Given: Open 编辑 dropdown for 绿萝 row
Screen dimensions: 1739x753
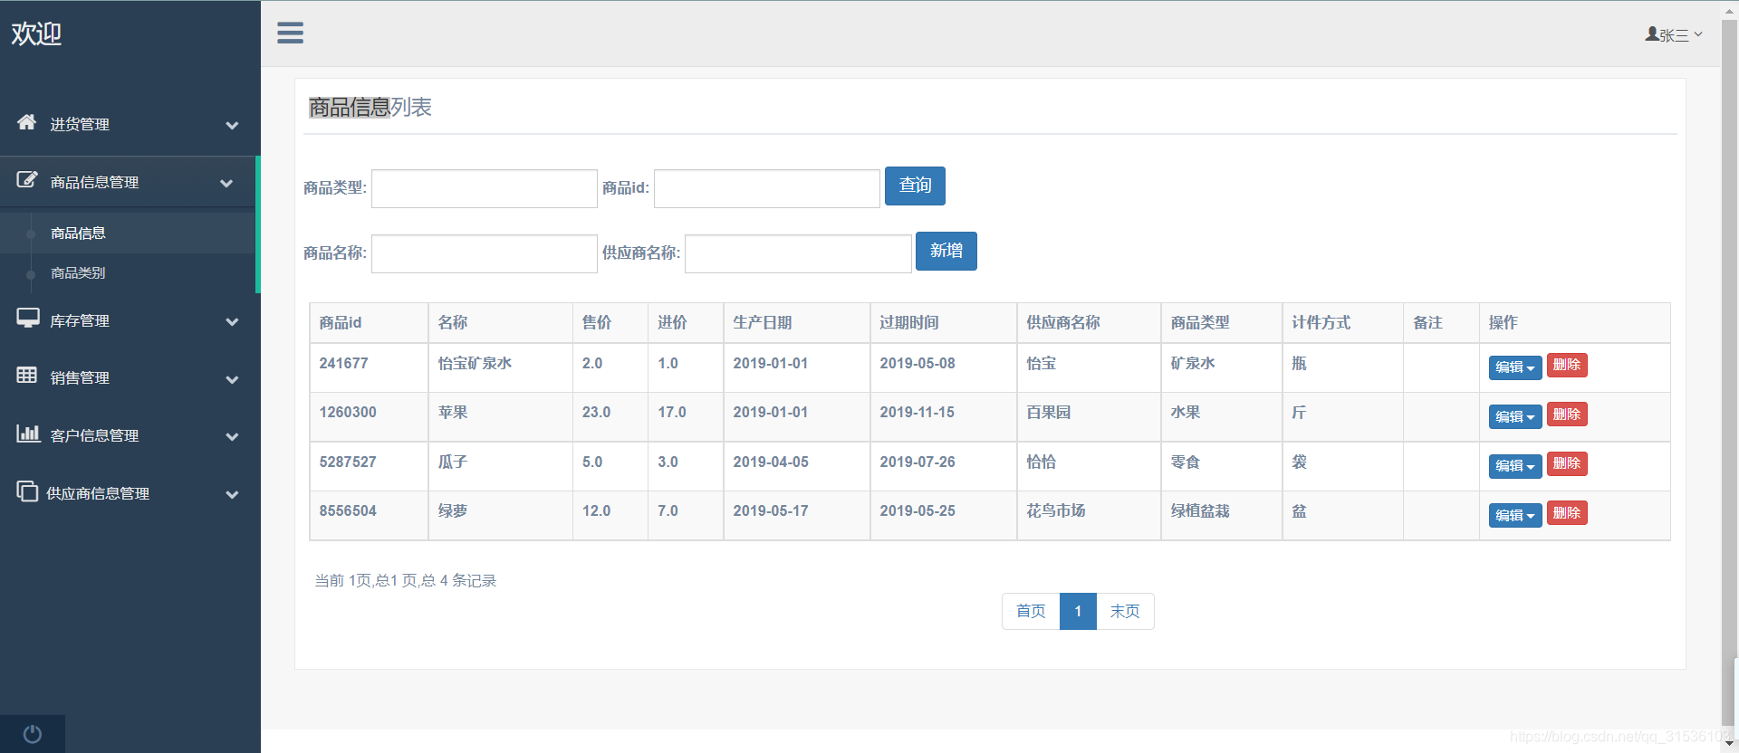Looking at the screenshot, I should click(1514, 515).
